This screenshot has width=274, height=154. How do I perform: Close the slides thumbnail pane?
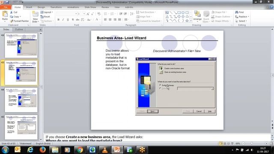coord(41,30)
